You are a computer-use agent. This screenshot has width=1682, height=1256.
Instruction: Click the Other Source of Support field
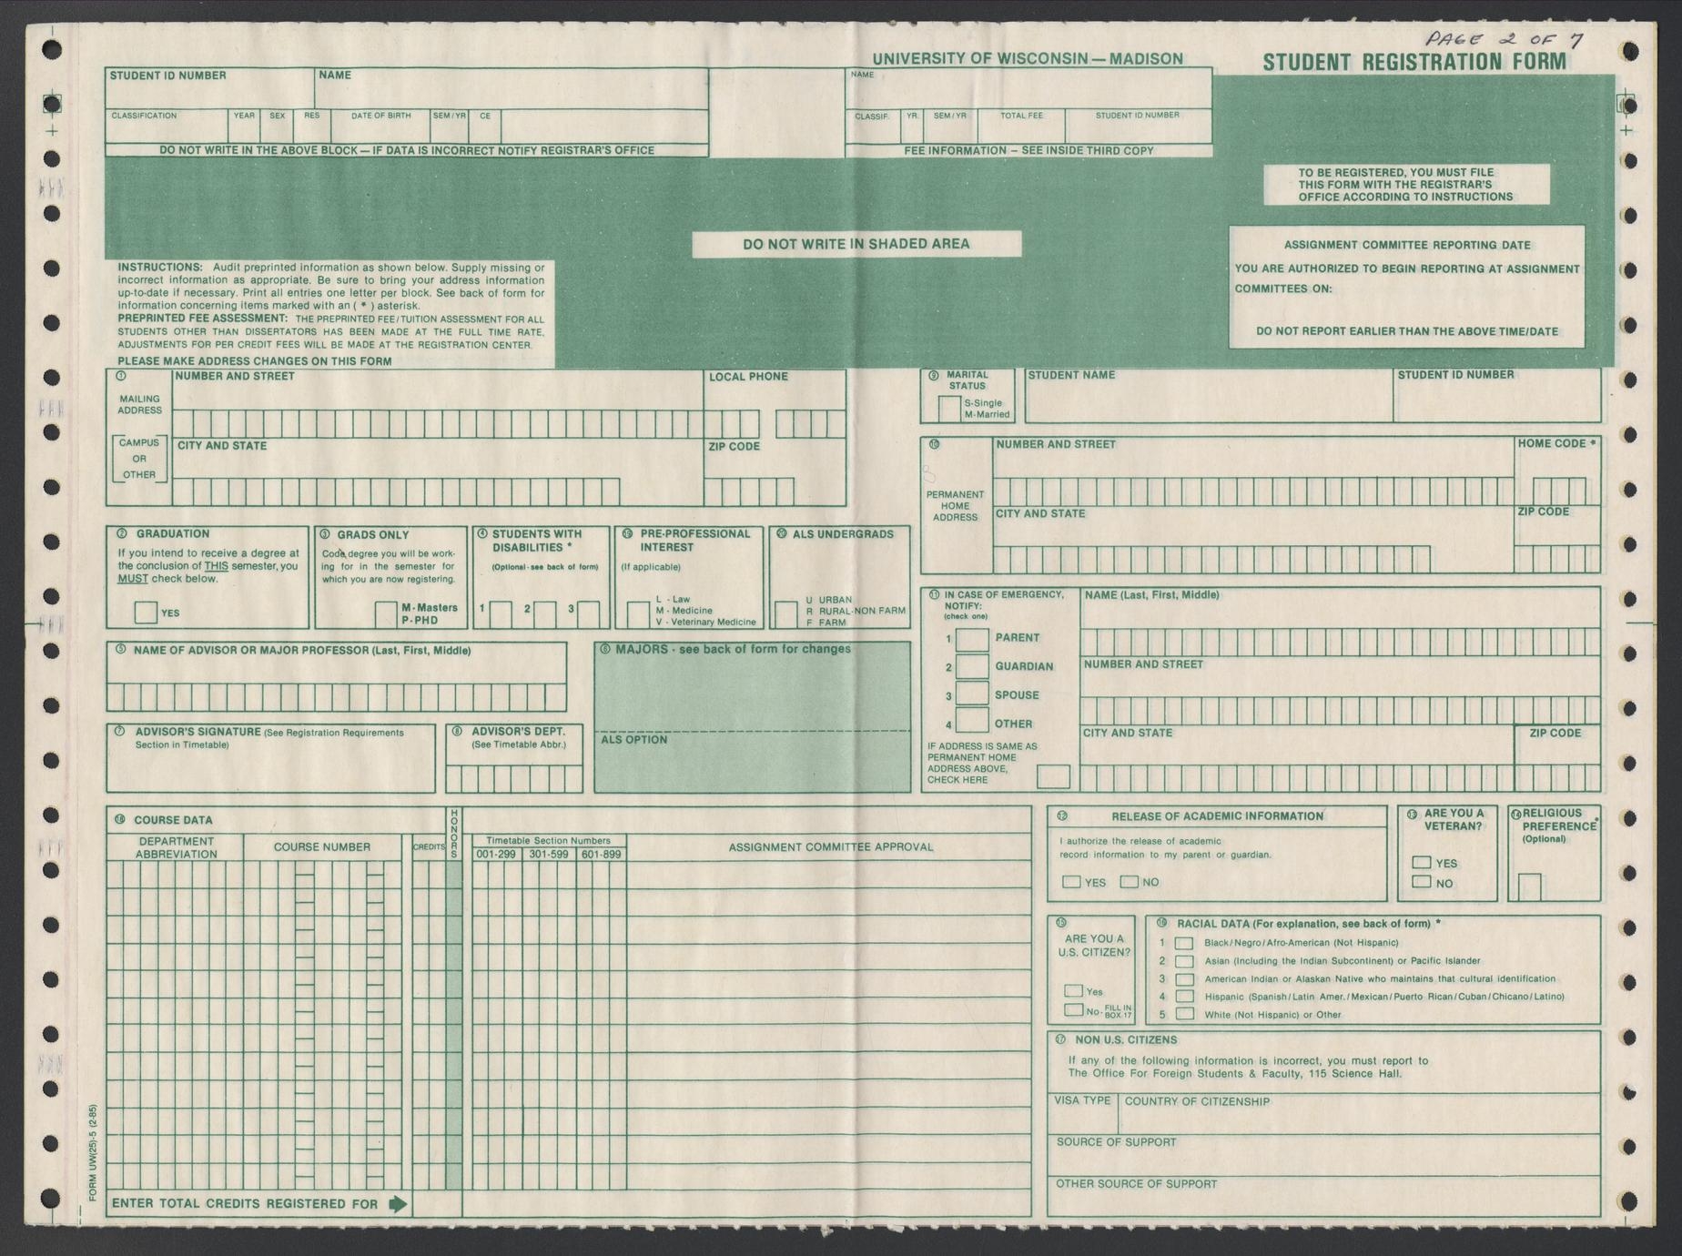1323,1195
